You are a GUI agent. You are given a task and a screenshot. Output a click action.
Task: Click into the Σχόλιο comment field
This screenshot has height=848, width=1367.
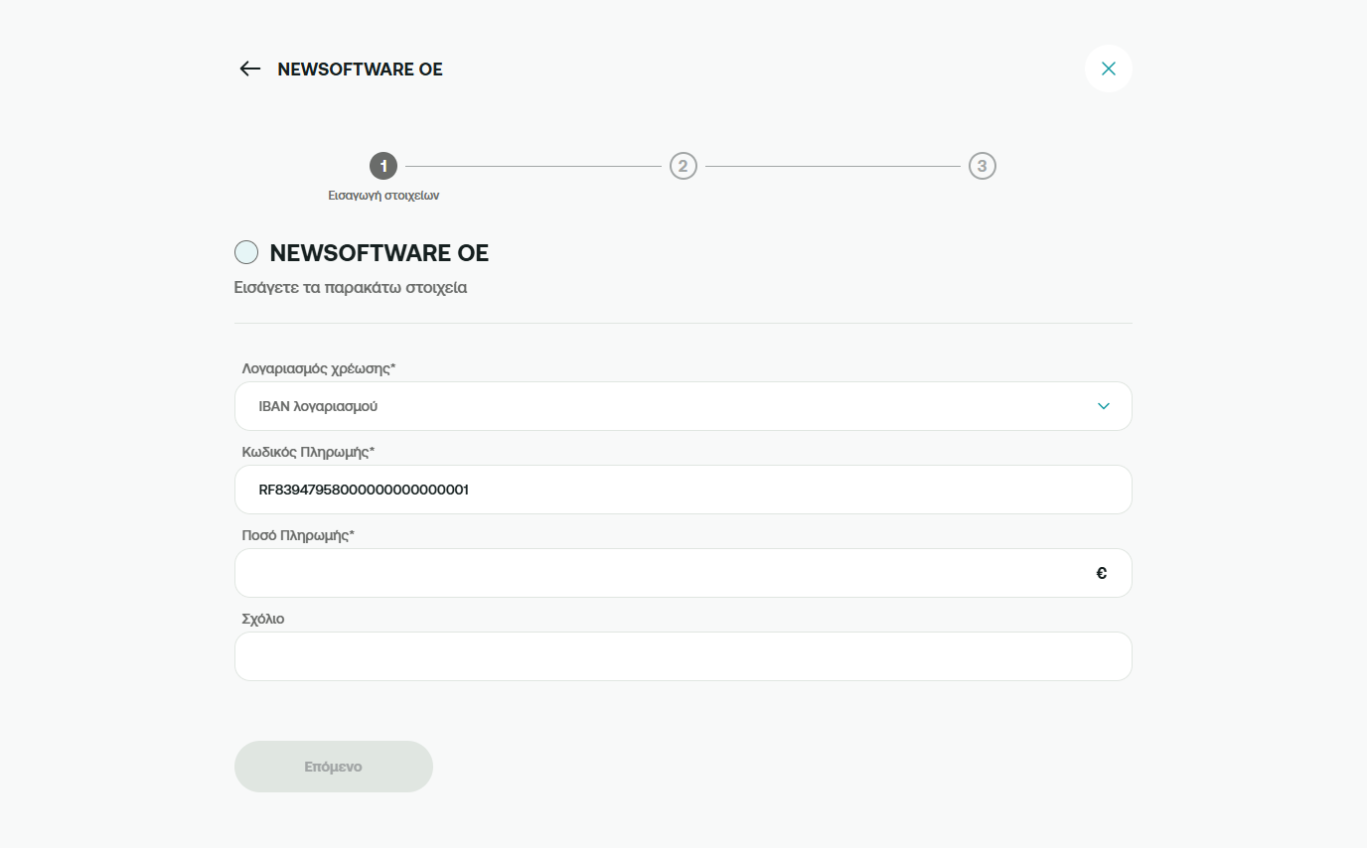point(682,656)
